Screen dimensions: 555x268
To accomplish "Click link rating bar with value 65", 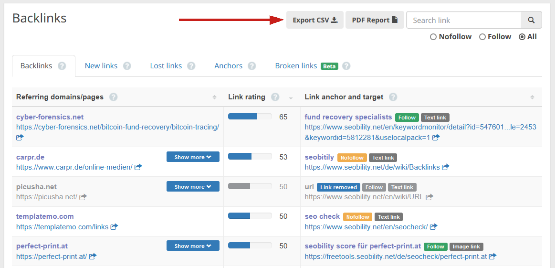I will tap(250, 116).
